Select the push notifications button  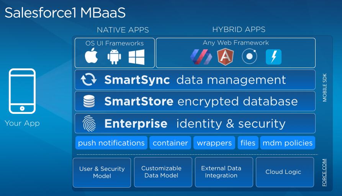pyautogui.click(x=111, y=143)
